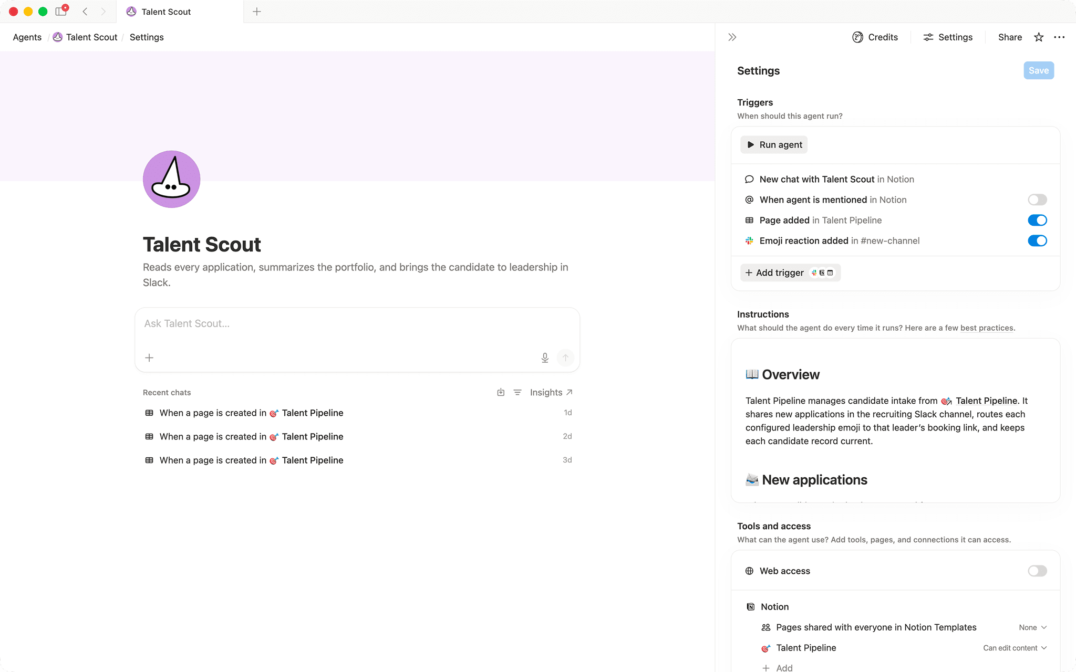The height and width of the screenshot is (672, 1076).
Task: Click the plus attachment icon in chat box
Action: coord(149,358)
